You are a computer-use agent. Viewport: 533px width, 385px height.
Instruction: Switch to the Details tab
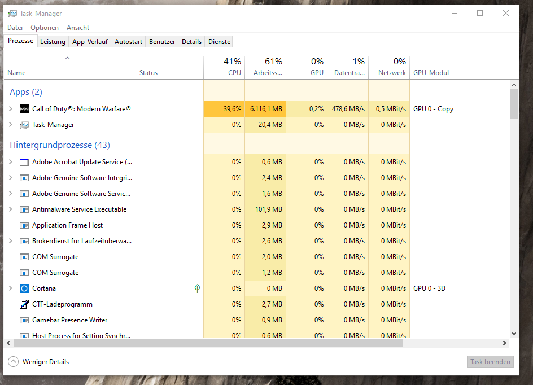(191, 41)
